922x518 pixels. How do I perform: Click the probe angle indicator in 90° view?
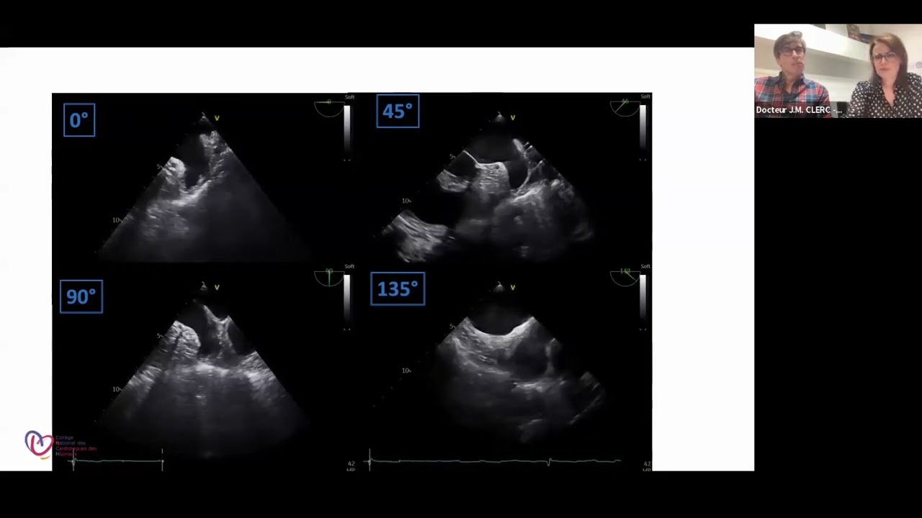click(328, 277)
